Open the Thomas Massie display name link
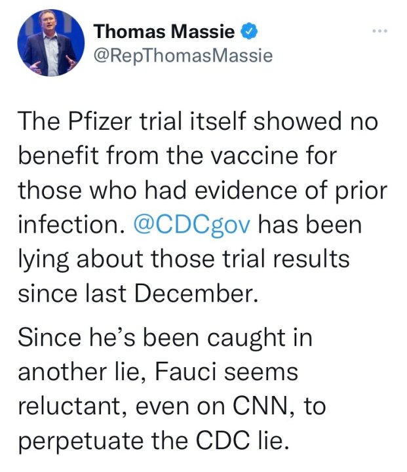The image size is (407, 472). pos(164,31)
